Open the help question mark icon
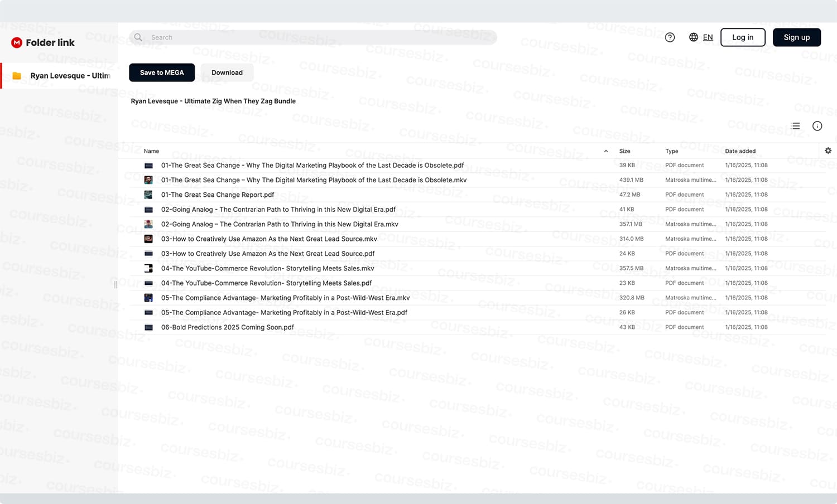The width and height of the screenshot is (837, 504). [x=670, y=37]
